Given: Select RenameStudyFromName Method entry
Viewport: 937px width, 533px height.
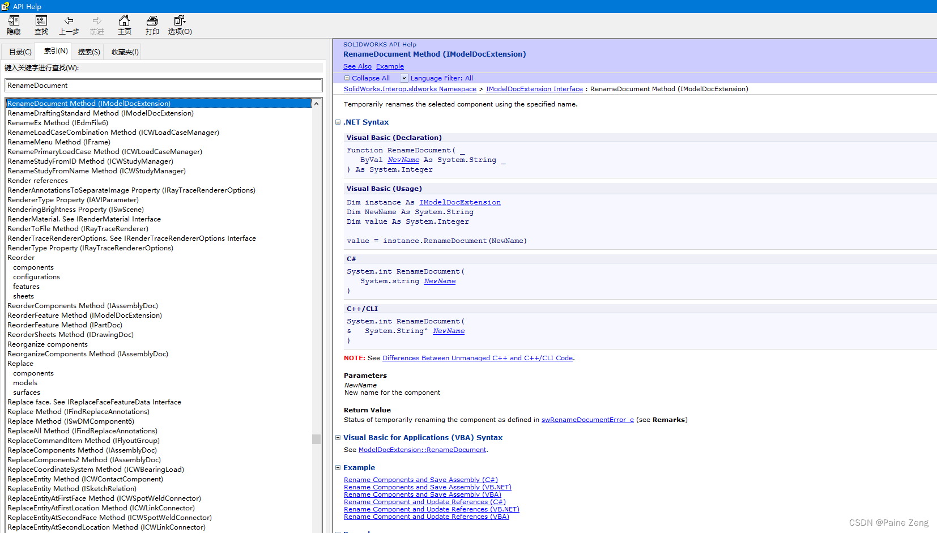Looking at the screenshot, I should (96, 171).
